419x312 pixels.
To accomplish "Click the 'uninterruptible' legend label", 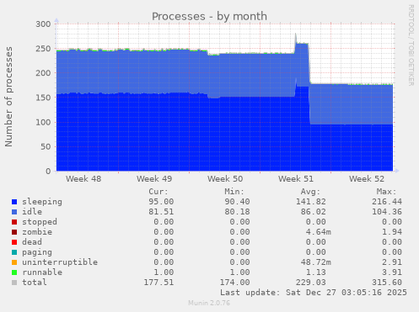I will [x=60, y=262].
